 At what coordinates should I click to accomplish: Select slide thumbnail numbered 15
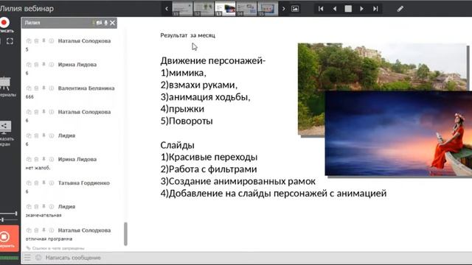point(268,9)
